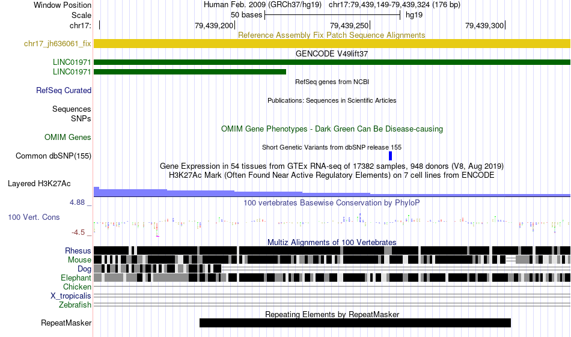Viewport: 571px width, 337px height.
Task: Click the H3K27Ac signal histogram
Action: [x=332, y=192]
